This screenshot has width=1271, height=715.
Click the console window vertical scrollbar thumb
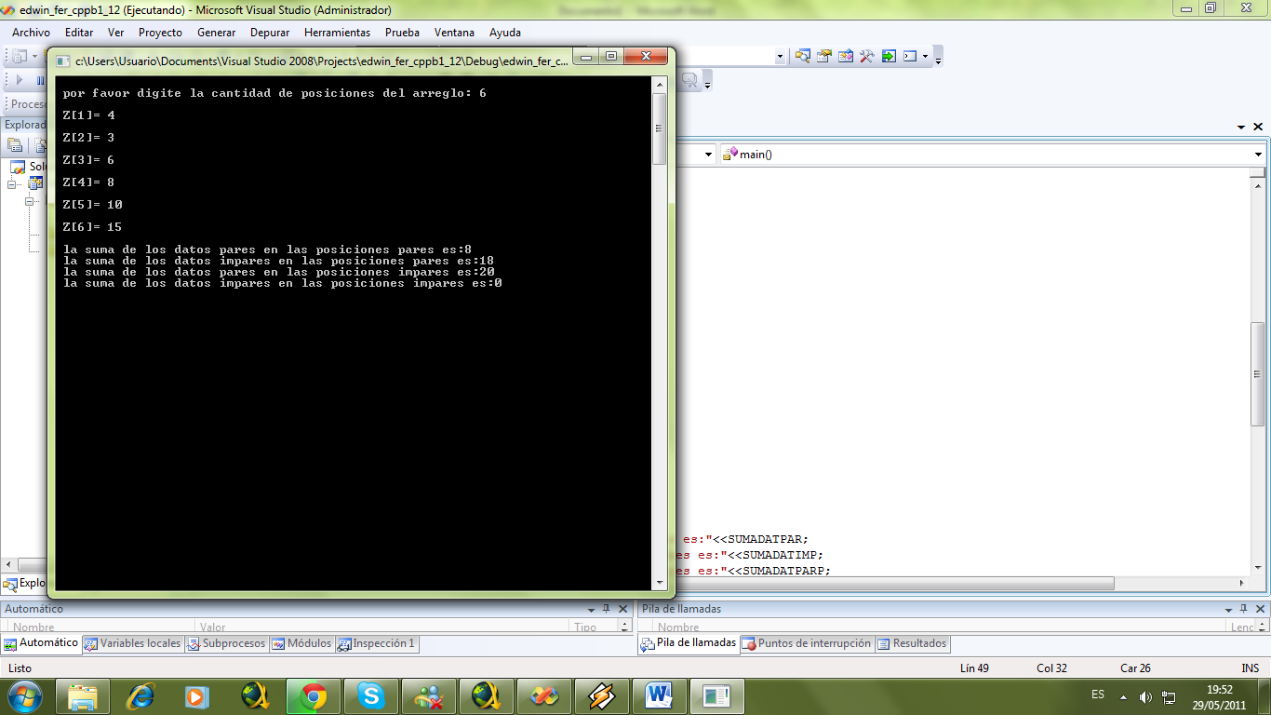[660, 129]
